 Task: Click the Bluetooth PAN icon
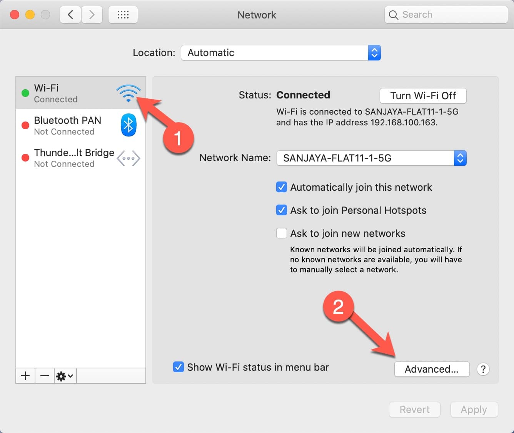click(128, 125)
